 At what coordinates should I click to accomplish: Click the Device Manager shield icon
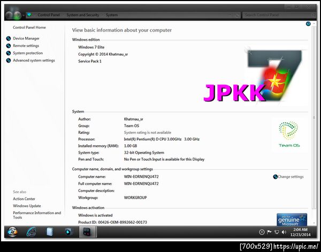pyautogui.click(x=9, y=38)
